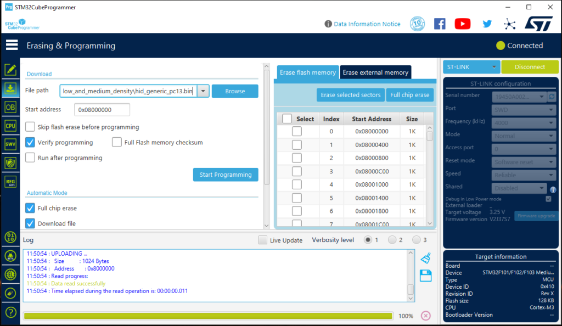Click the link sidebar icon
The height and width of the screenshot is (326, 562).
(10, 293)
